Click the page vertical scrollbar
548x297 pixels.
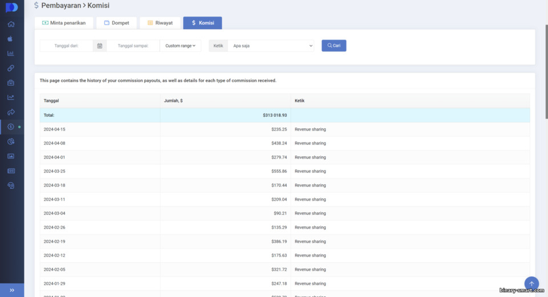tap(546, 72)
